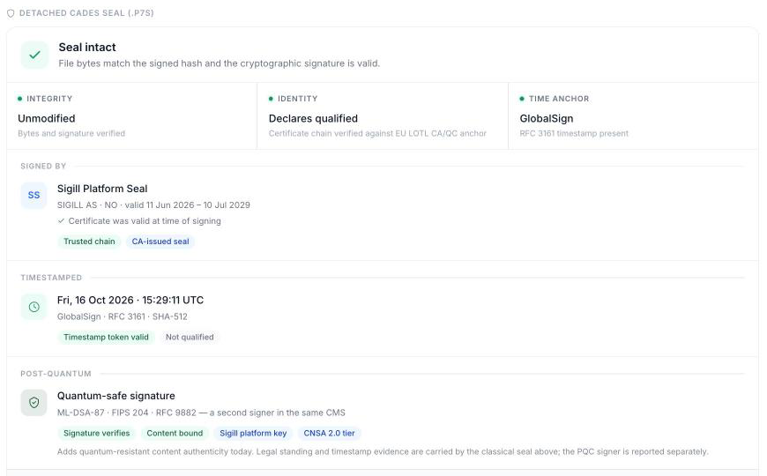Screen dimensions: 767x476
Task: Click the green checkmark Seal intact icon
Action: point(34,55)
